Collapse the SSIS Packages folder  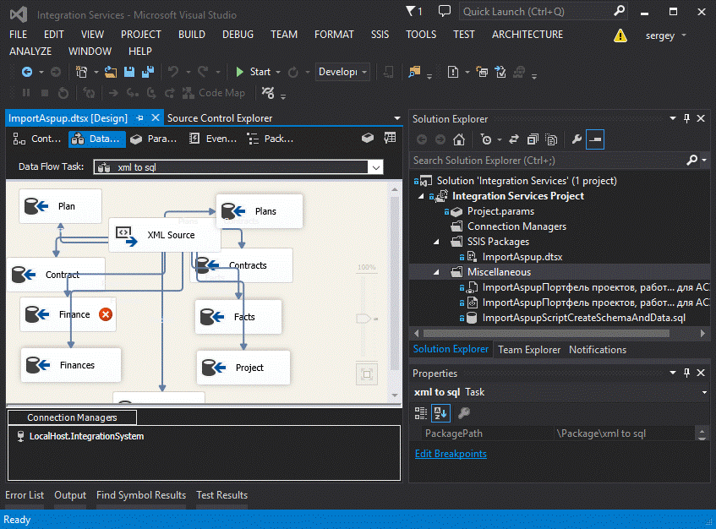coord(436,242)
